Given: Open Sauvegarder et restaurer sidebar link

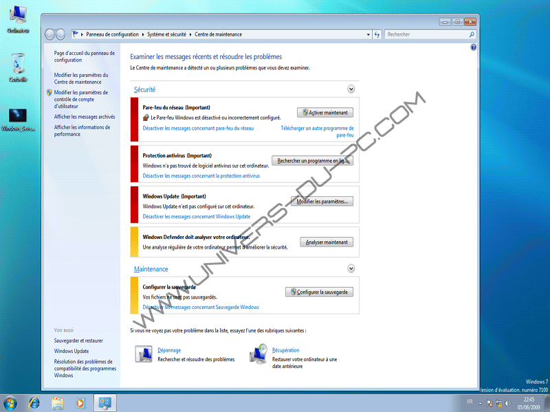Looking at the screenshot, I should [78, 341].
